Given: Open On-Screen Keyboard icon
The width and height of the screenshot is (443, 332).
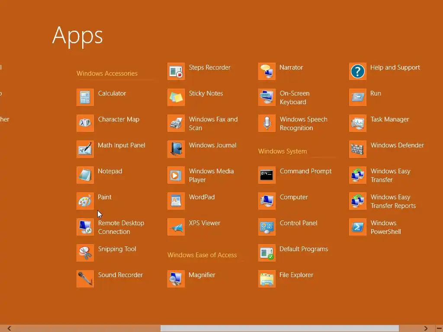Looking at the screenshot, I should point(267,97).
